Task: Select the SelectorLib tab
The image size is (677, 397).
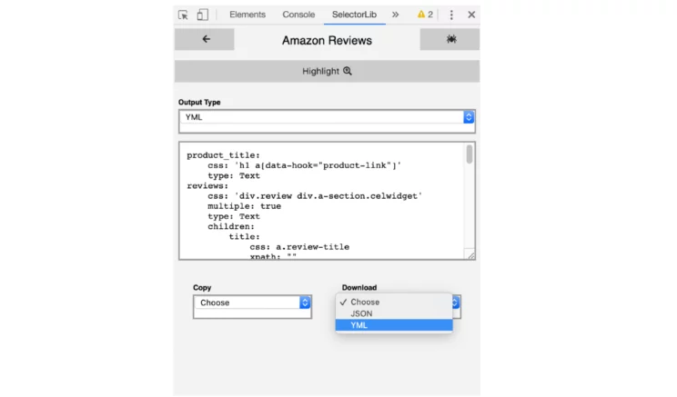Action: (354, 15)
